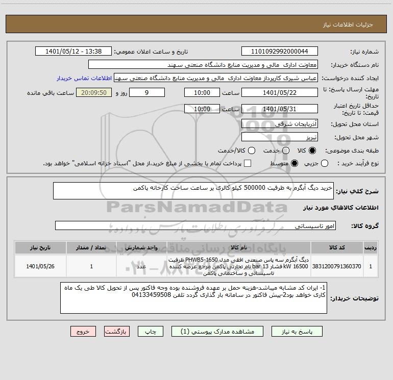Click the توضیحات خریدار notes box

coord(193,298)
